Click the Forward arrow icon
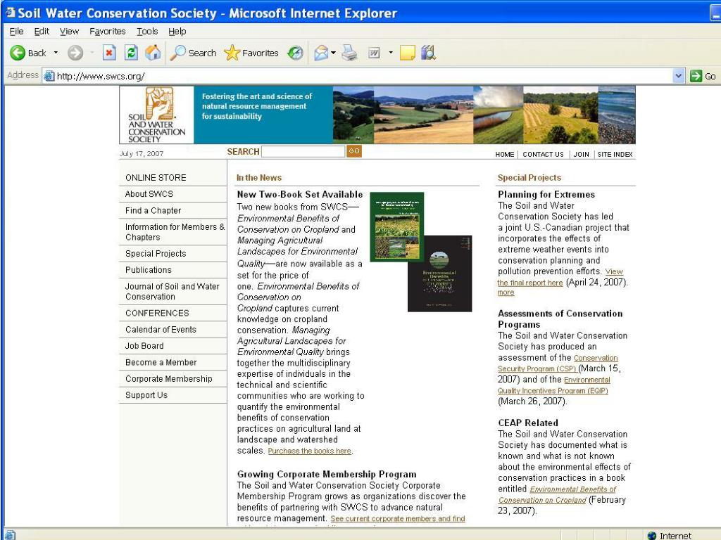 tap(75, 53)
